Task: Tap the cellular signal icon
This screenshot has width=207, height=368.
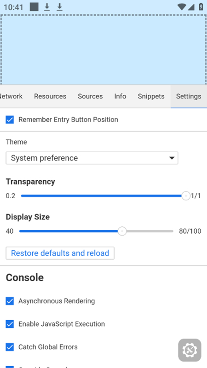Action: [x=191, y=7]
